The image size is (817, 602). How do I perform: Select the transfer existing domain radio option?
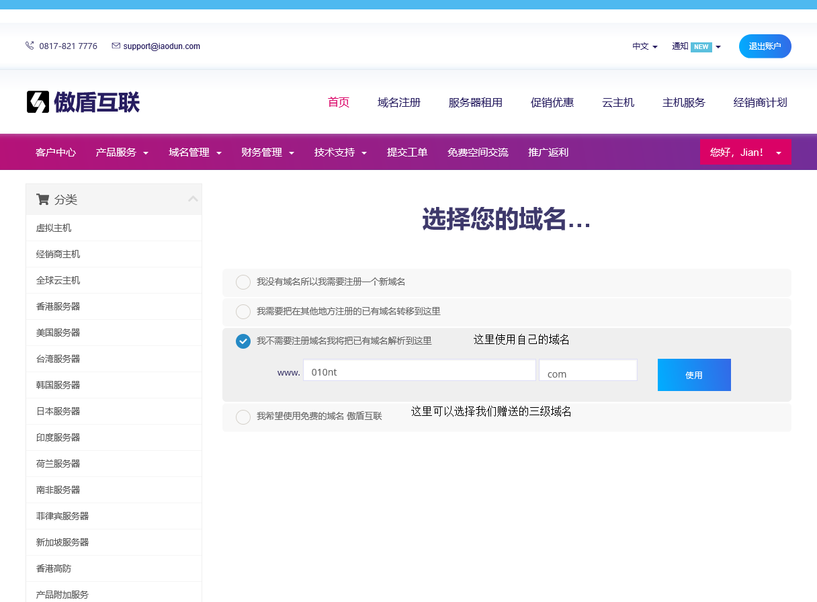point(243,312)
